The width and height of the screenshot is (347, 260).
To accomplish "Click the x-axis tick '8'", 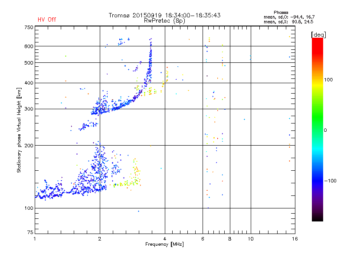I will [230, 239].
